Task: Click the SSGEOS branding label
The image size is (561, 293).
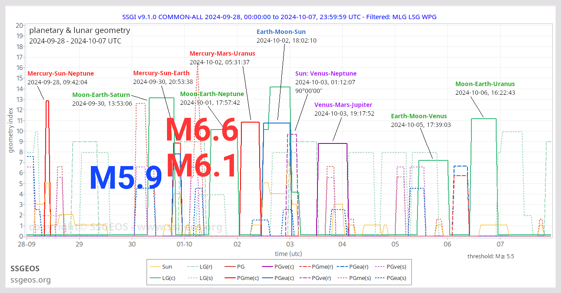Action: point(25,269)
